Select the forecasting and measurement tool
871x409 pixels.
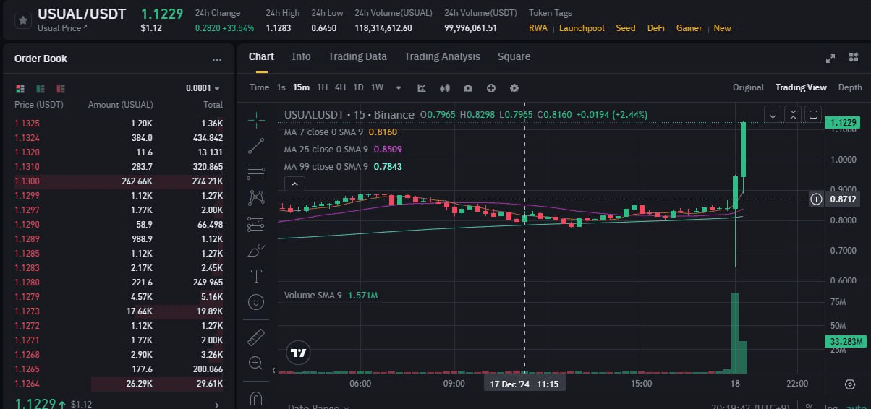click(x=256, y=224)
